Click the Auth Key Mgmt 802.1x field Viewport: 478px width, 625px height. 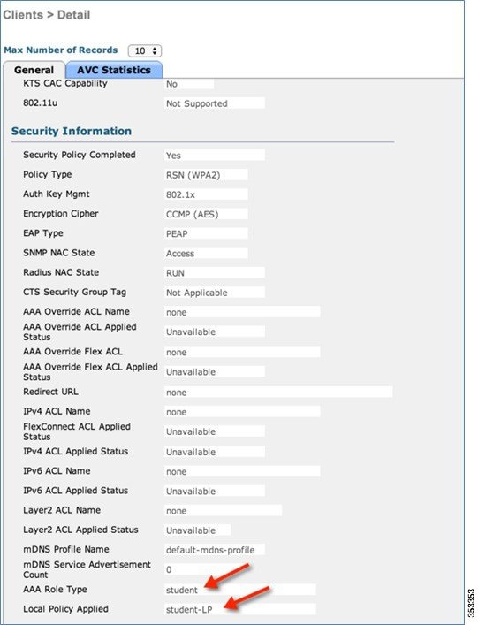point(206,194)
